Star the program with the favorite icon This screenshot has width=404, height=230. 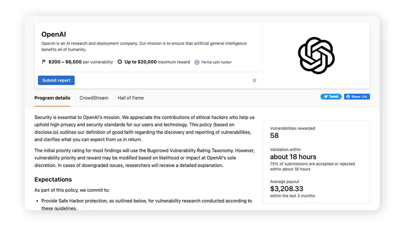[x=254, y=80]
